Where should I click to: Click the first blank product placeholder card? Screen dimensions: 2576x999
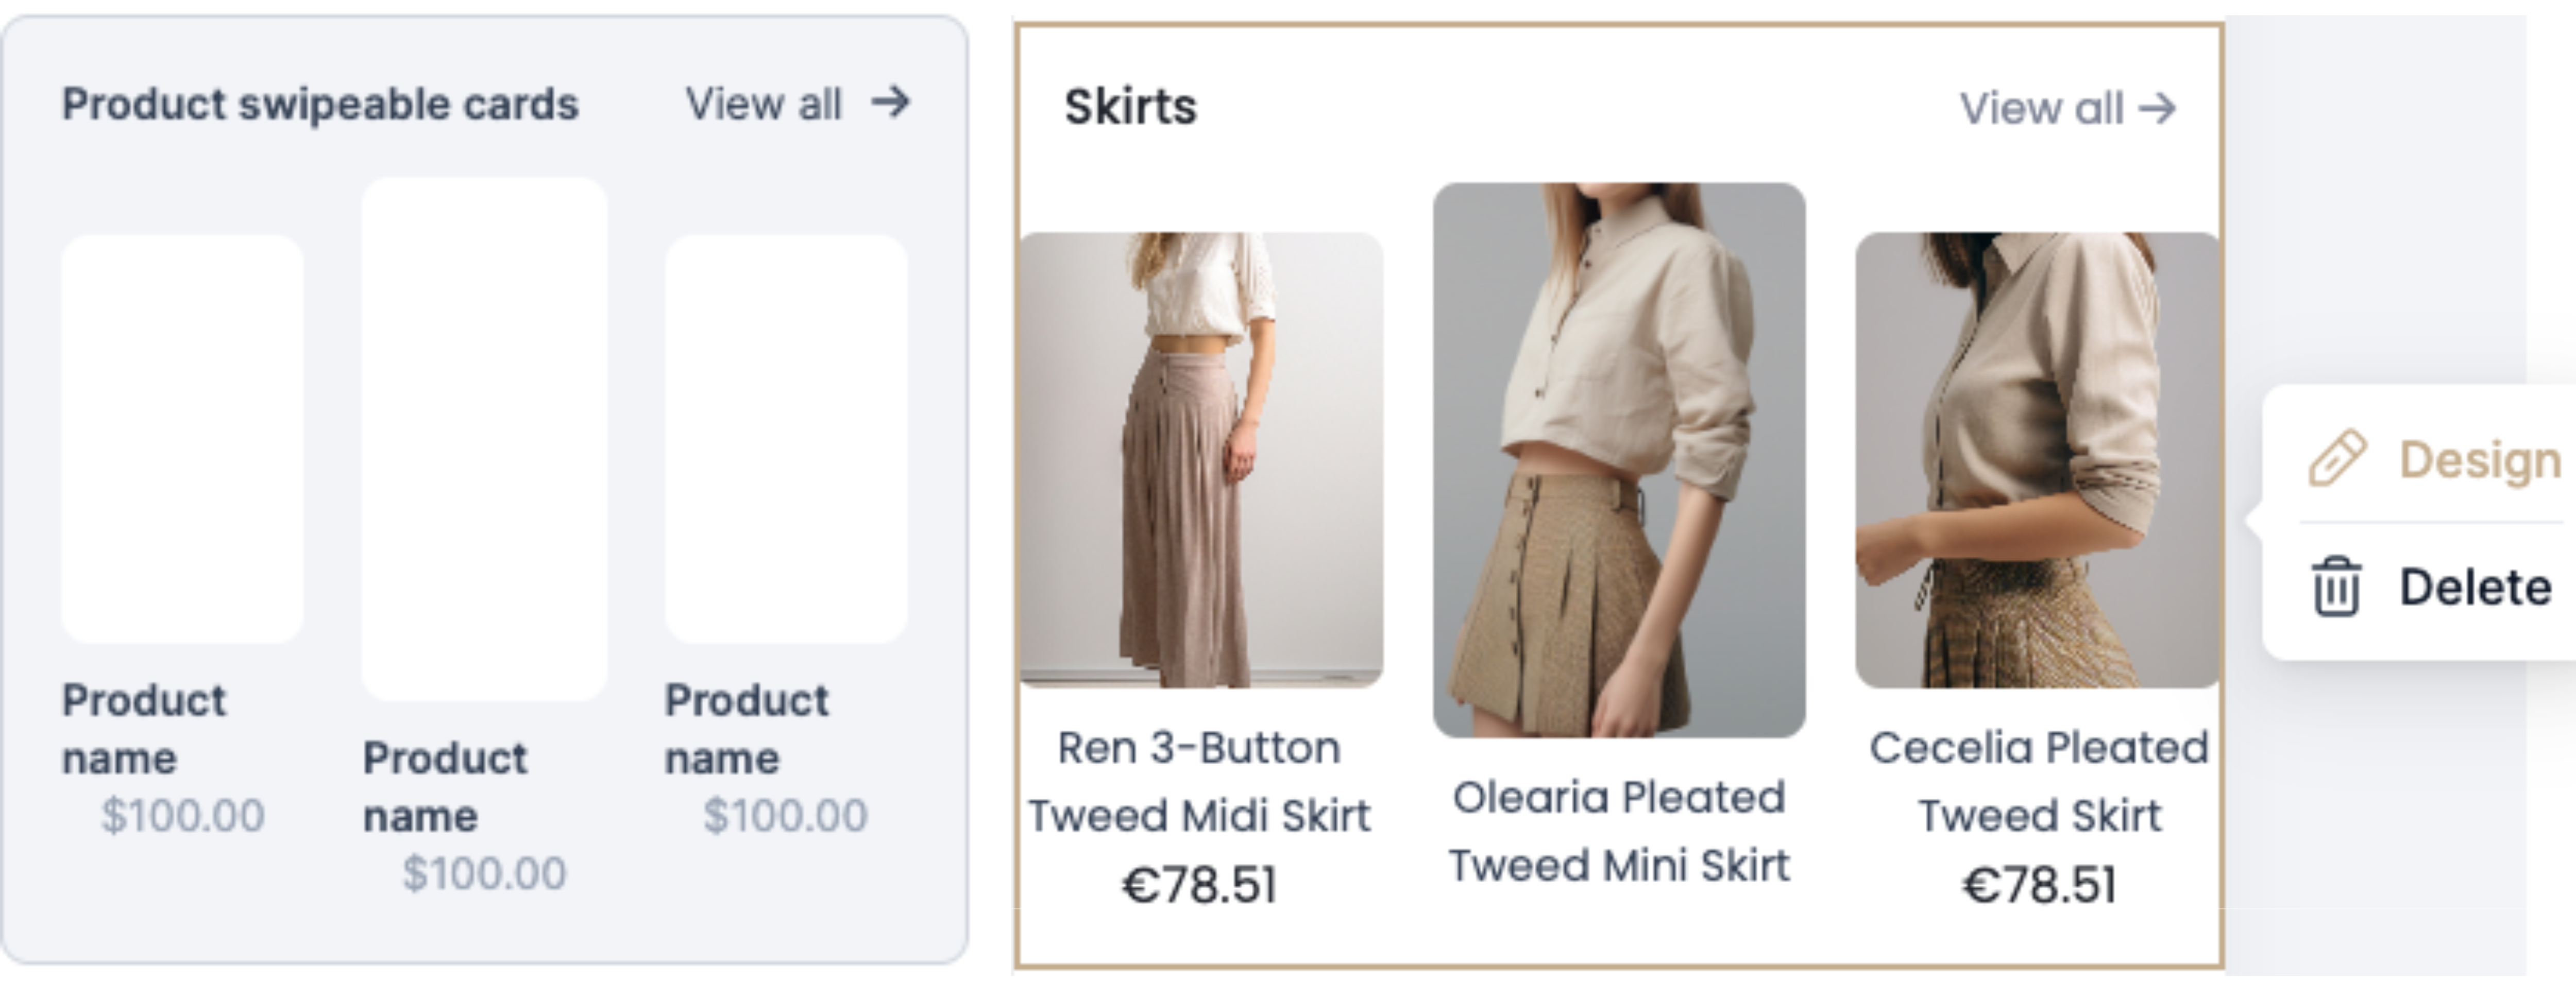coord(182,438)
